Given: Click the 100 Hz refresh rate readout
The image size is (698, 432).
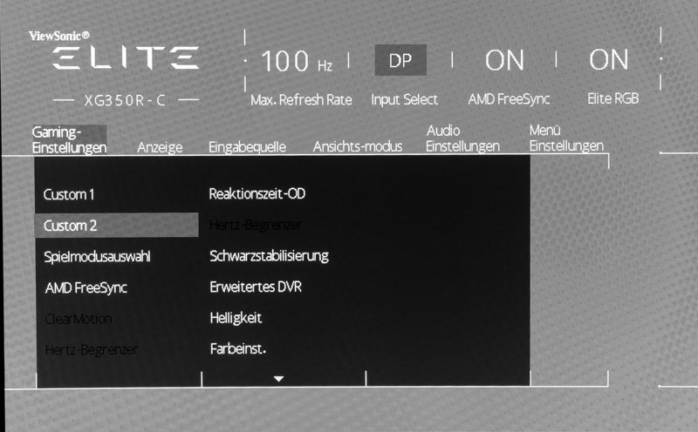Looking at the screenshot, I should point(297,61).
